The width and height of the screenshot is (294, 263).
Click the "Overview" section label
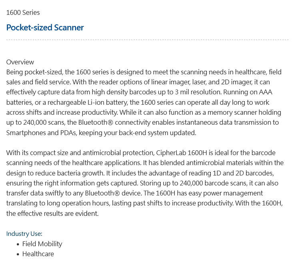tap(20, 62)
